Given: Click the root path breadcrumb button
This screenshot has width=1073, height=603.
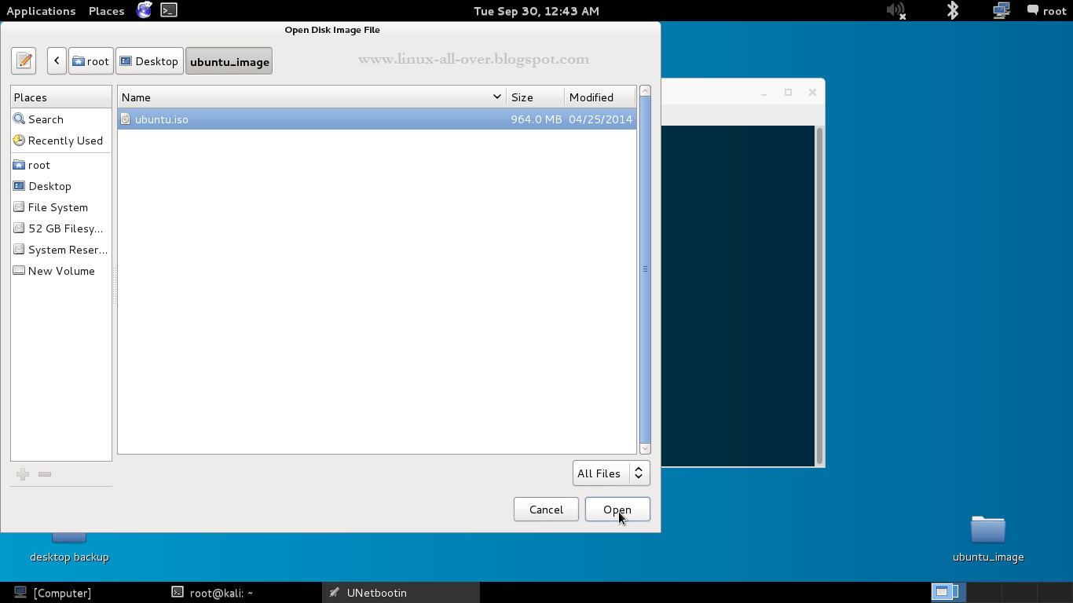Looking at the screenshot, I should pos(91,61).
